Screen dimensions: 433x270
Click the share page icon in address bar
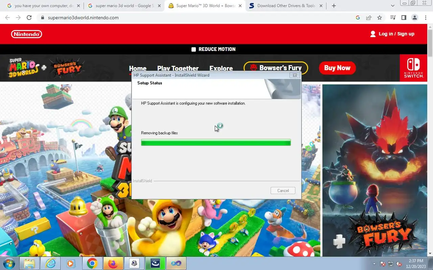(369, 18)
